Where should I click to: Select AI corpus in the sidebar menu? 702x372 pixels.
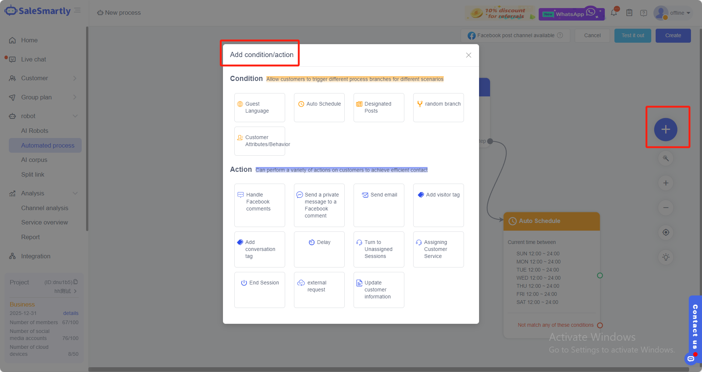34,160
